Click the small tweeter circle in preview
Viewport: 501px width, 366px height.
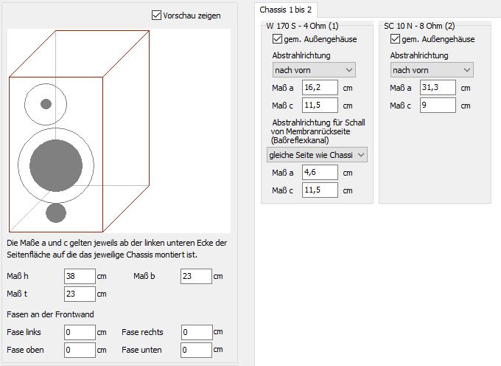(x=46, y=104)
